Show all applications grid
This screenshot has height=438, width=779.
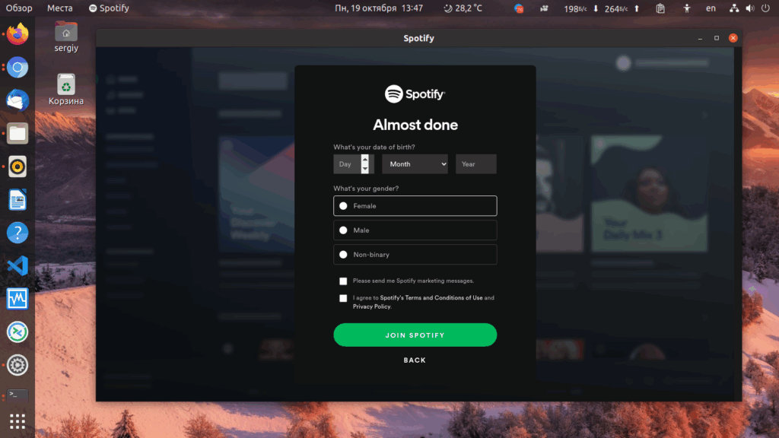(17, 421)
